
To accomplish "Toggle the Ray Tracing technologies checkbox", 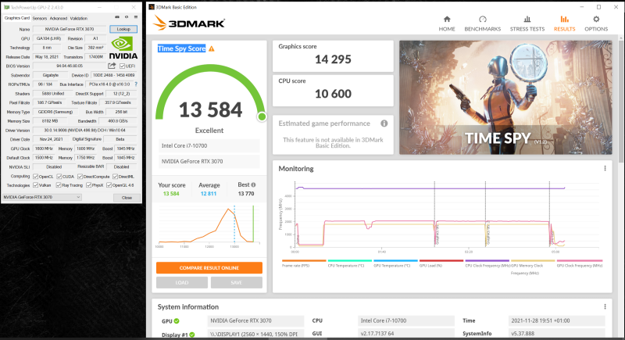I will 59,185.
